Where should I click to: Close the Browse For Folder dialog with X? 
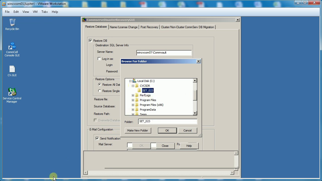[x=198, y=61]
